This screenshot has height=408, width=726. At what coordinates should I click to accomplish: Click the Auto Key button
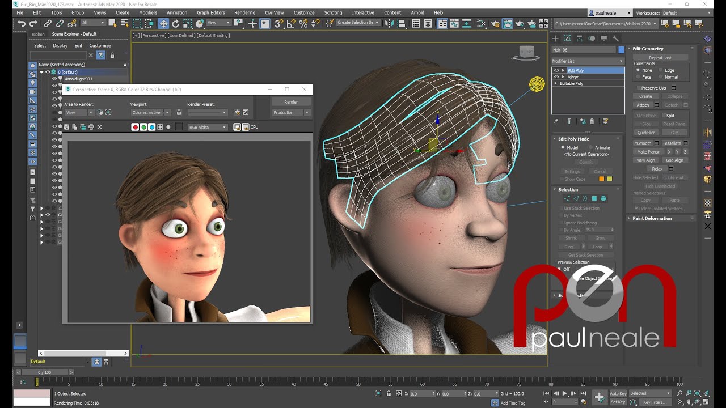pyautogui.click(x=618, y=393)
